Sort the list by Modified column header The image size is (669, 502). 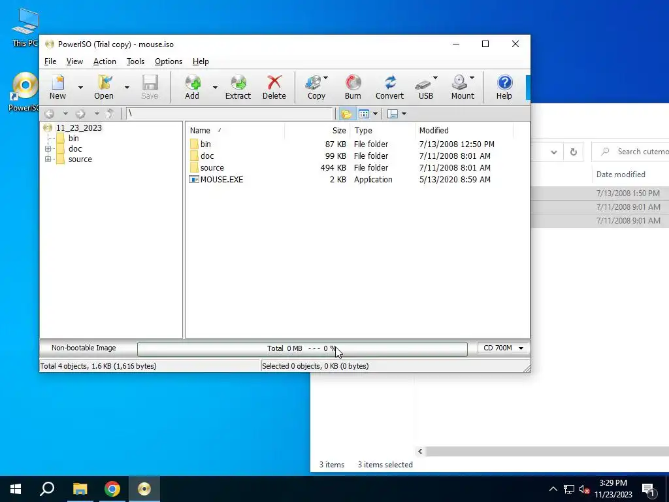tap(465, 131)
